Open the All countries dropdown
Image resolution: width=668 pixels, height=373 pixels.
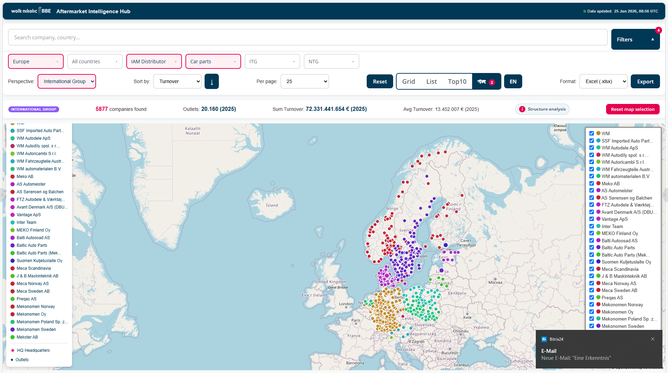pyautogui.click(x=95, y=62)
